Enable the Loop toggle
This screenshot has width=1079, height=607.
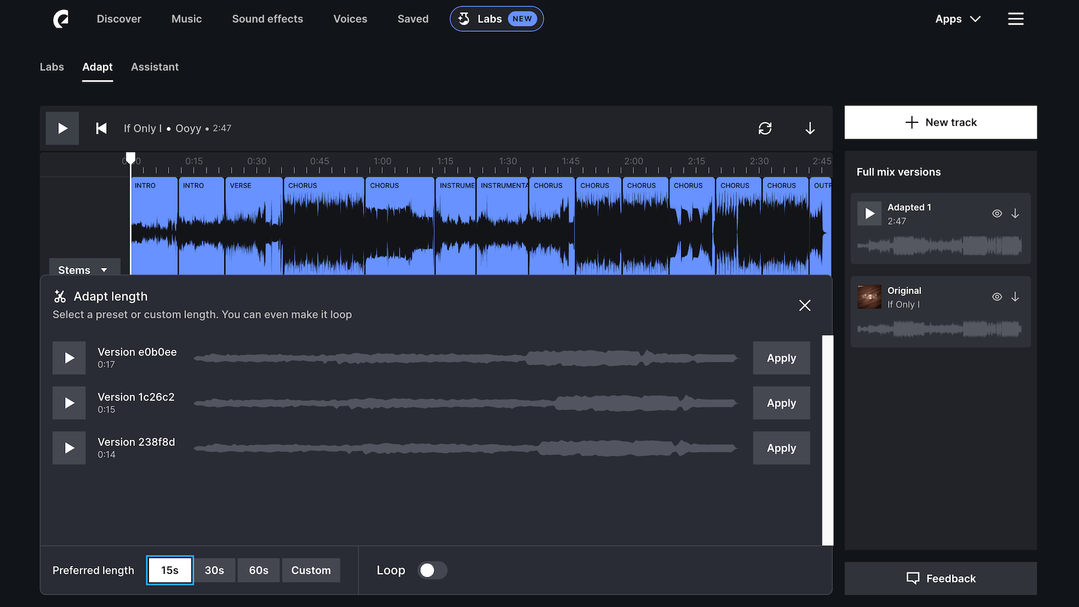coord(432,570)
